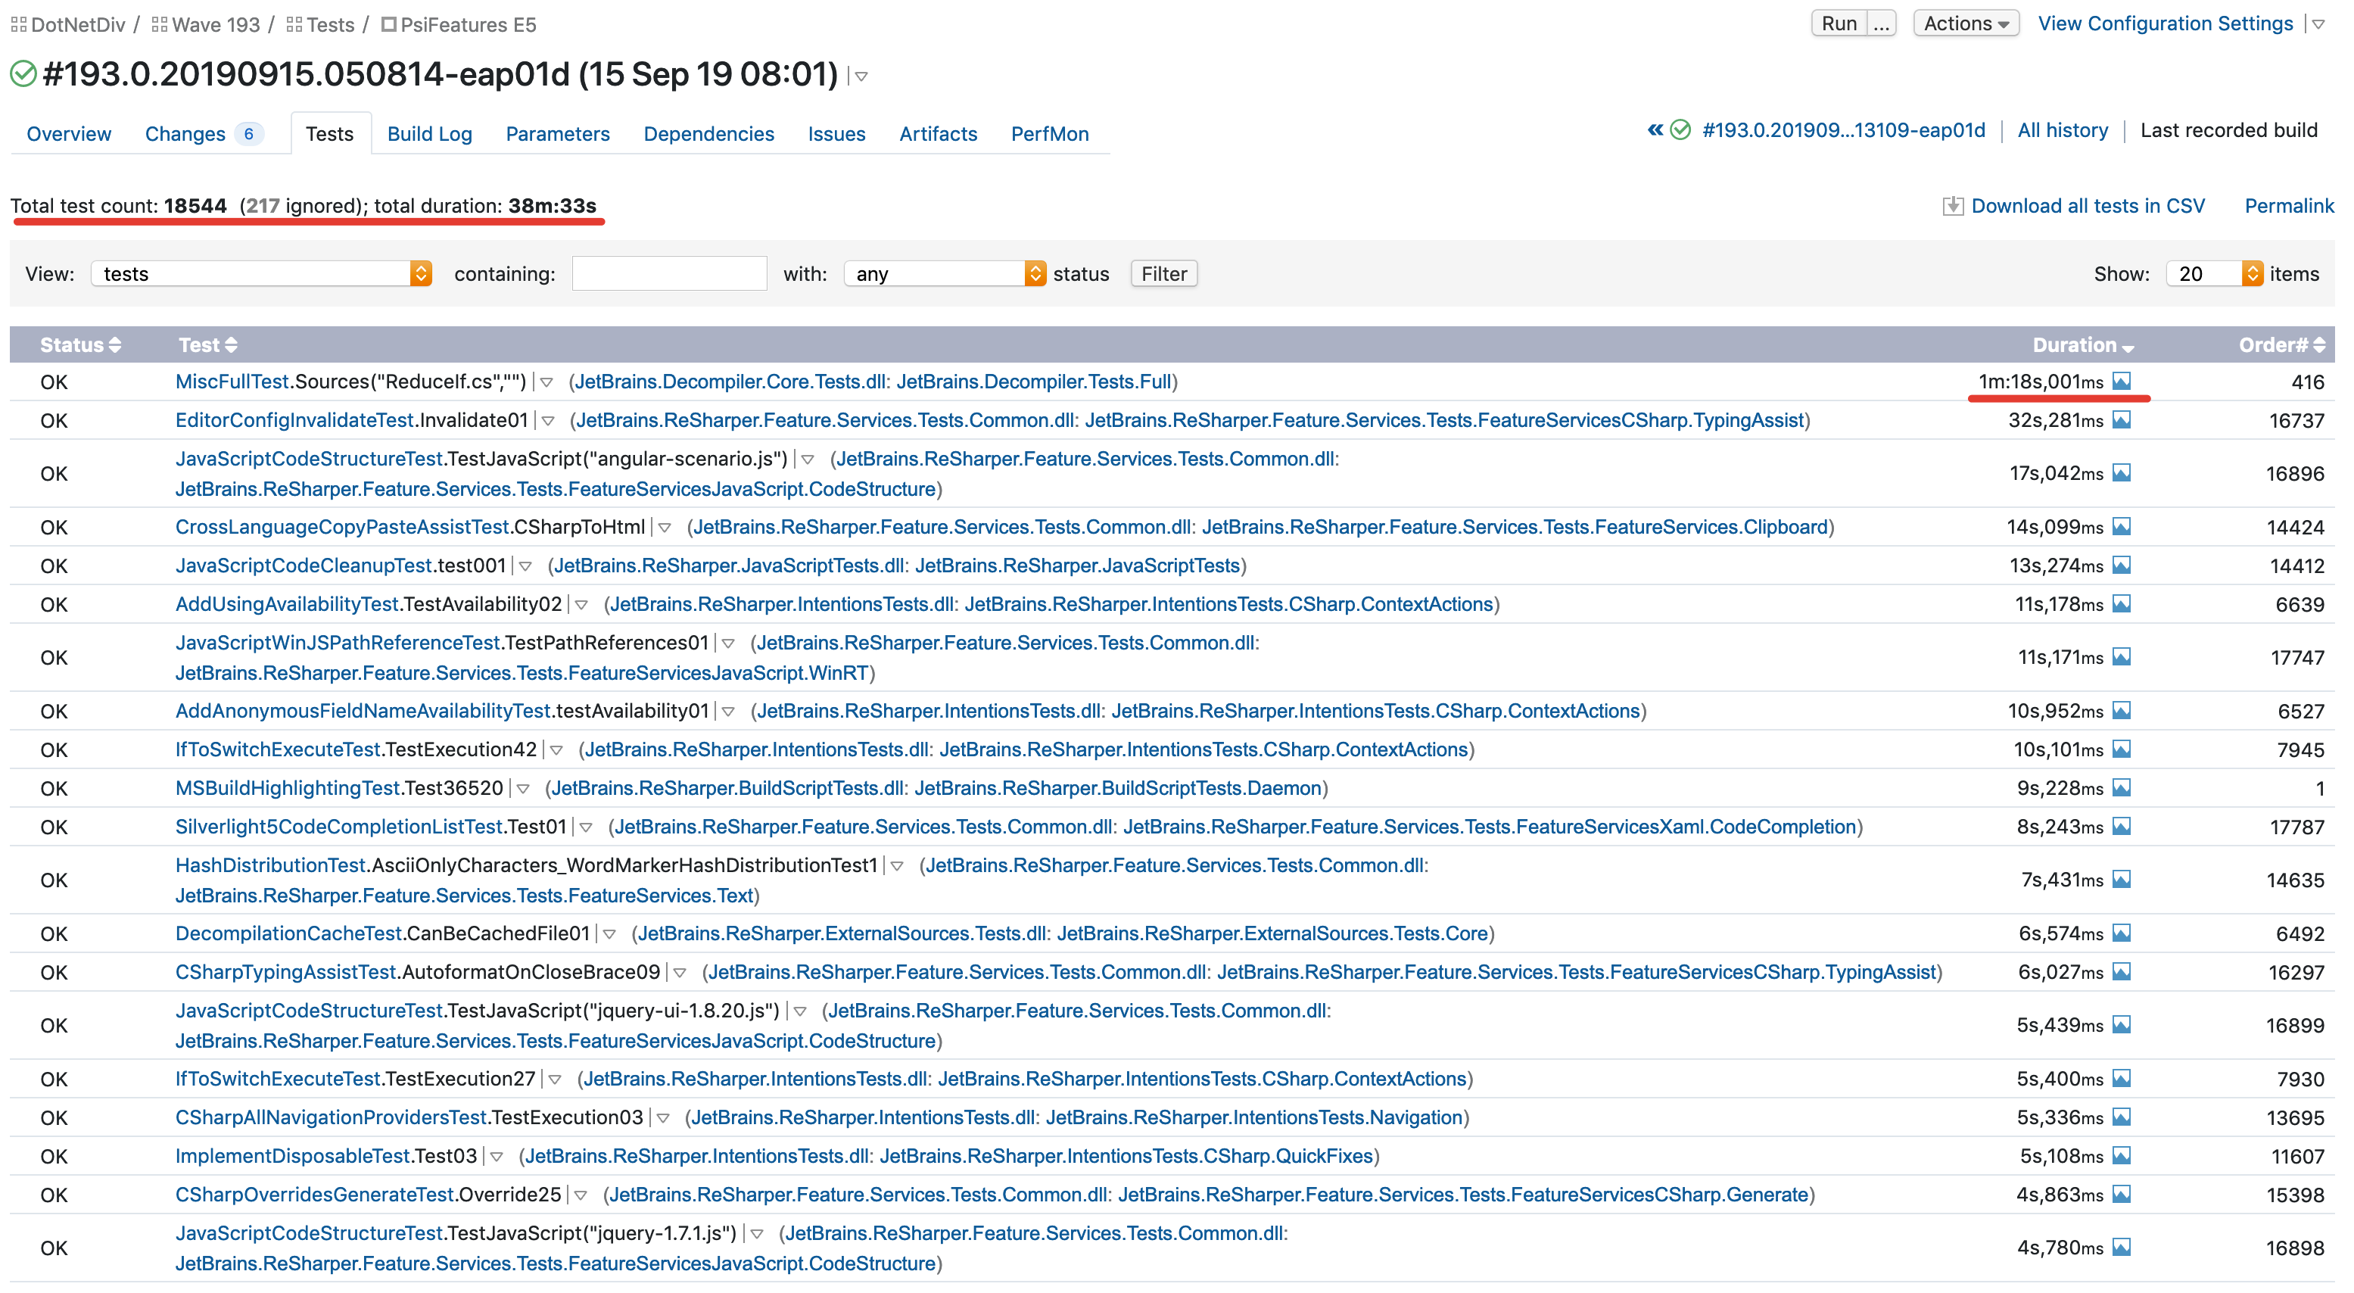Switch to the Parameters tab
This screenshot has width=2354, height=1293.
click(x=557, y=133)
